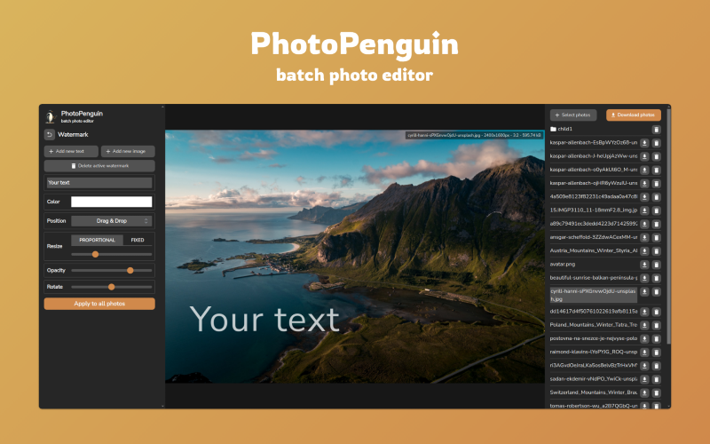This screenshot has width=710, height=444.
Task: Open the child1 folder
Action: [561, 129]
